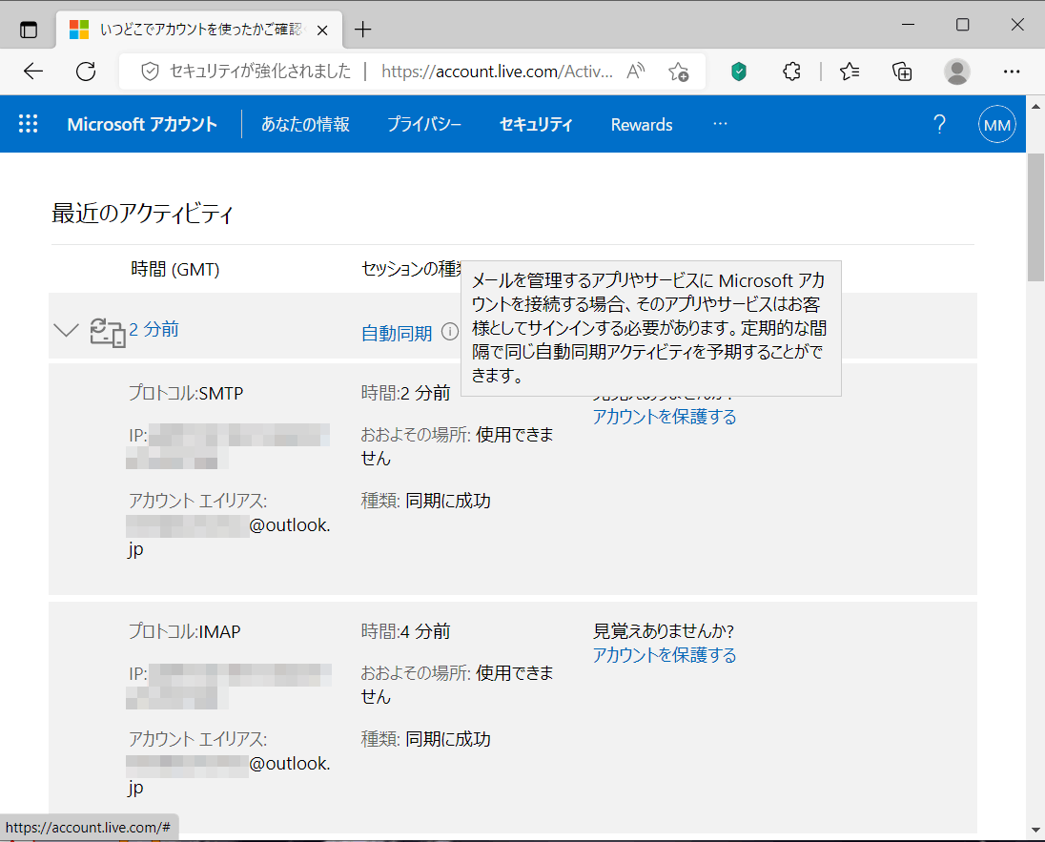Close the Microsoft account activity tab

click(x=322, y=30)
